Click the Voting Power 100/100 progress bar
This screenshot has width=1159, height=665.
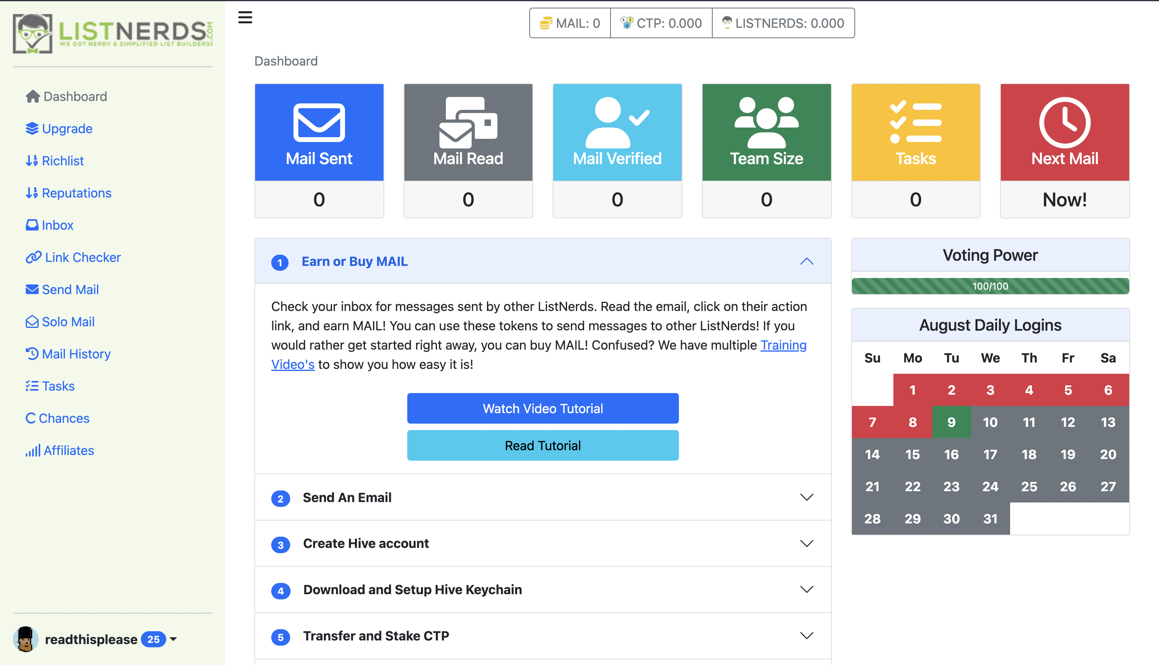coord(990,286)
